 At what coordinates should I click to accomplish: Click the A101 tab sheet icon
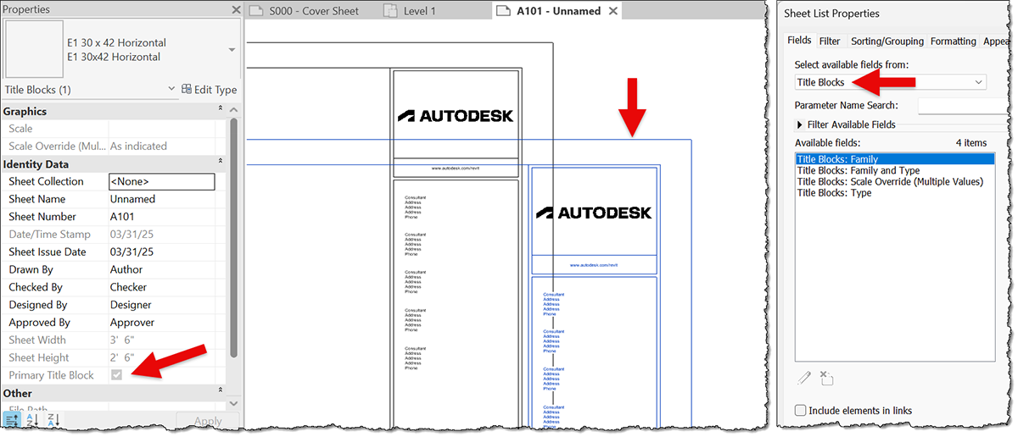tap(503, 11)
